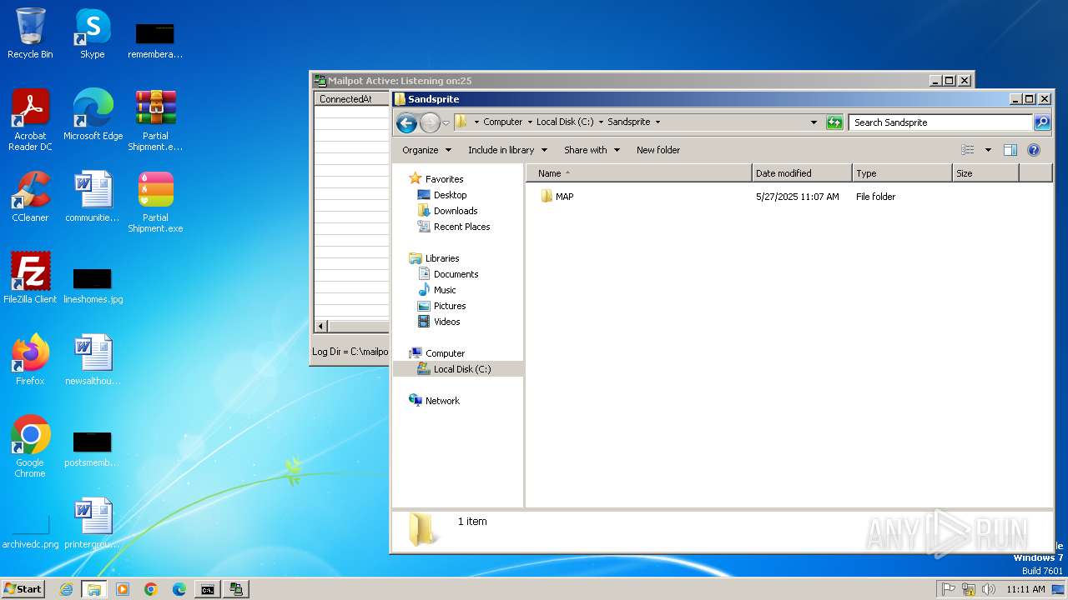1068x600 pixels.
Task: Sort by the Size column header
Action: 985,173
